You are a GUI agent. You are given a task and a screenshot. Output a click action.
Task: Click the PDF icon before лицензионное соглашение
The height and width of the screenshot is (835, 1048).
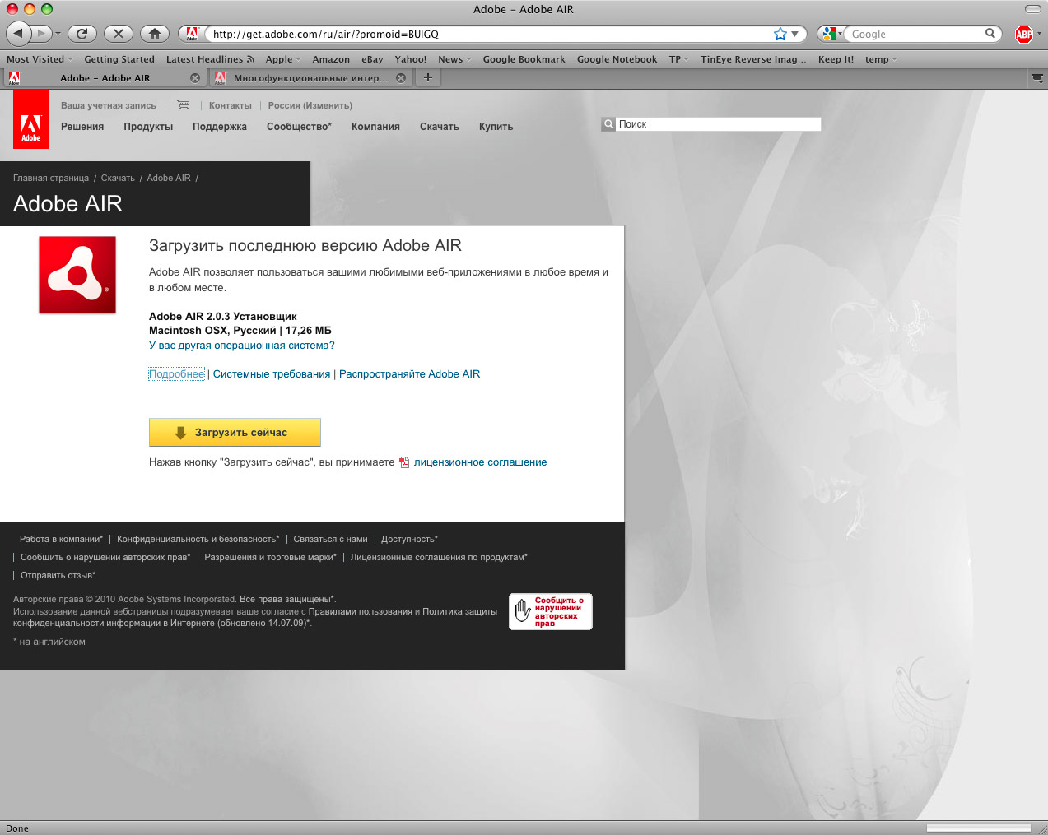[x=404, y=462]
